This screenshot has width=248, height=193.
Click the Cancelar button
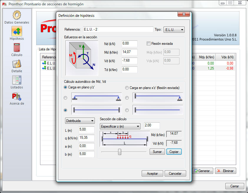(x=175, y=173)
